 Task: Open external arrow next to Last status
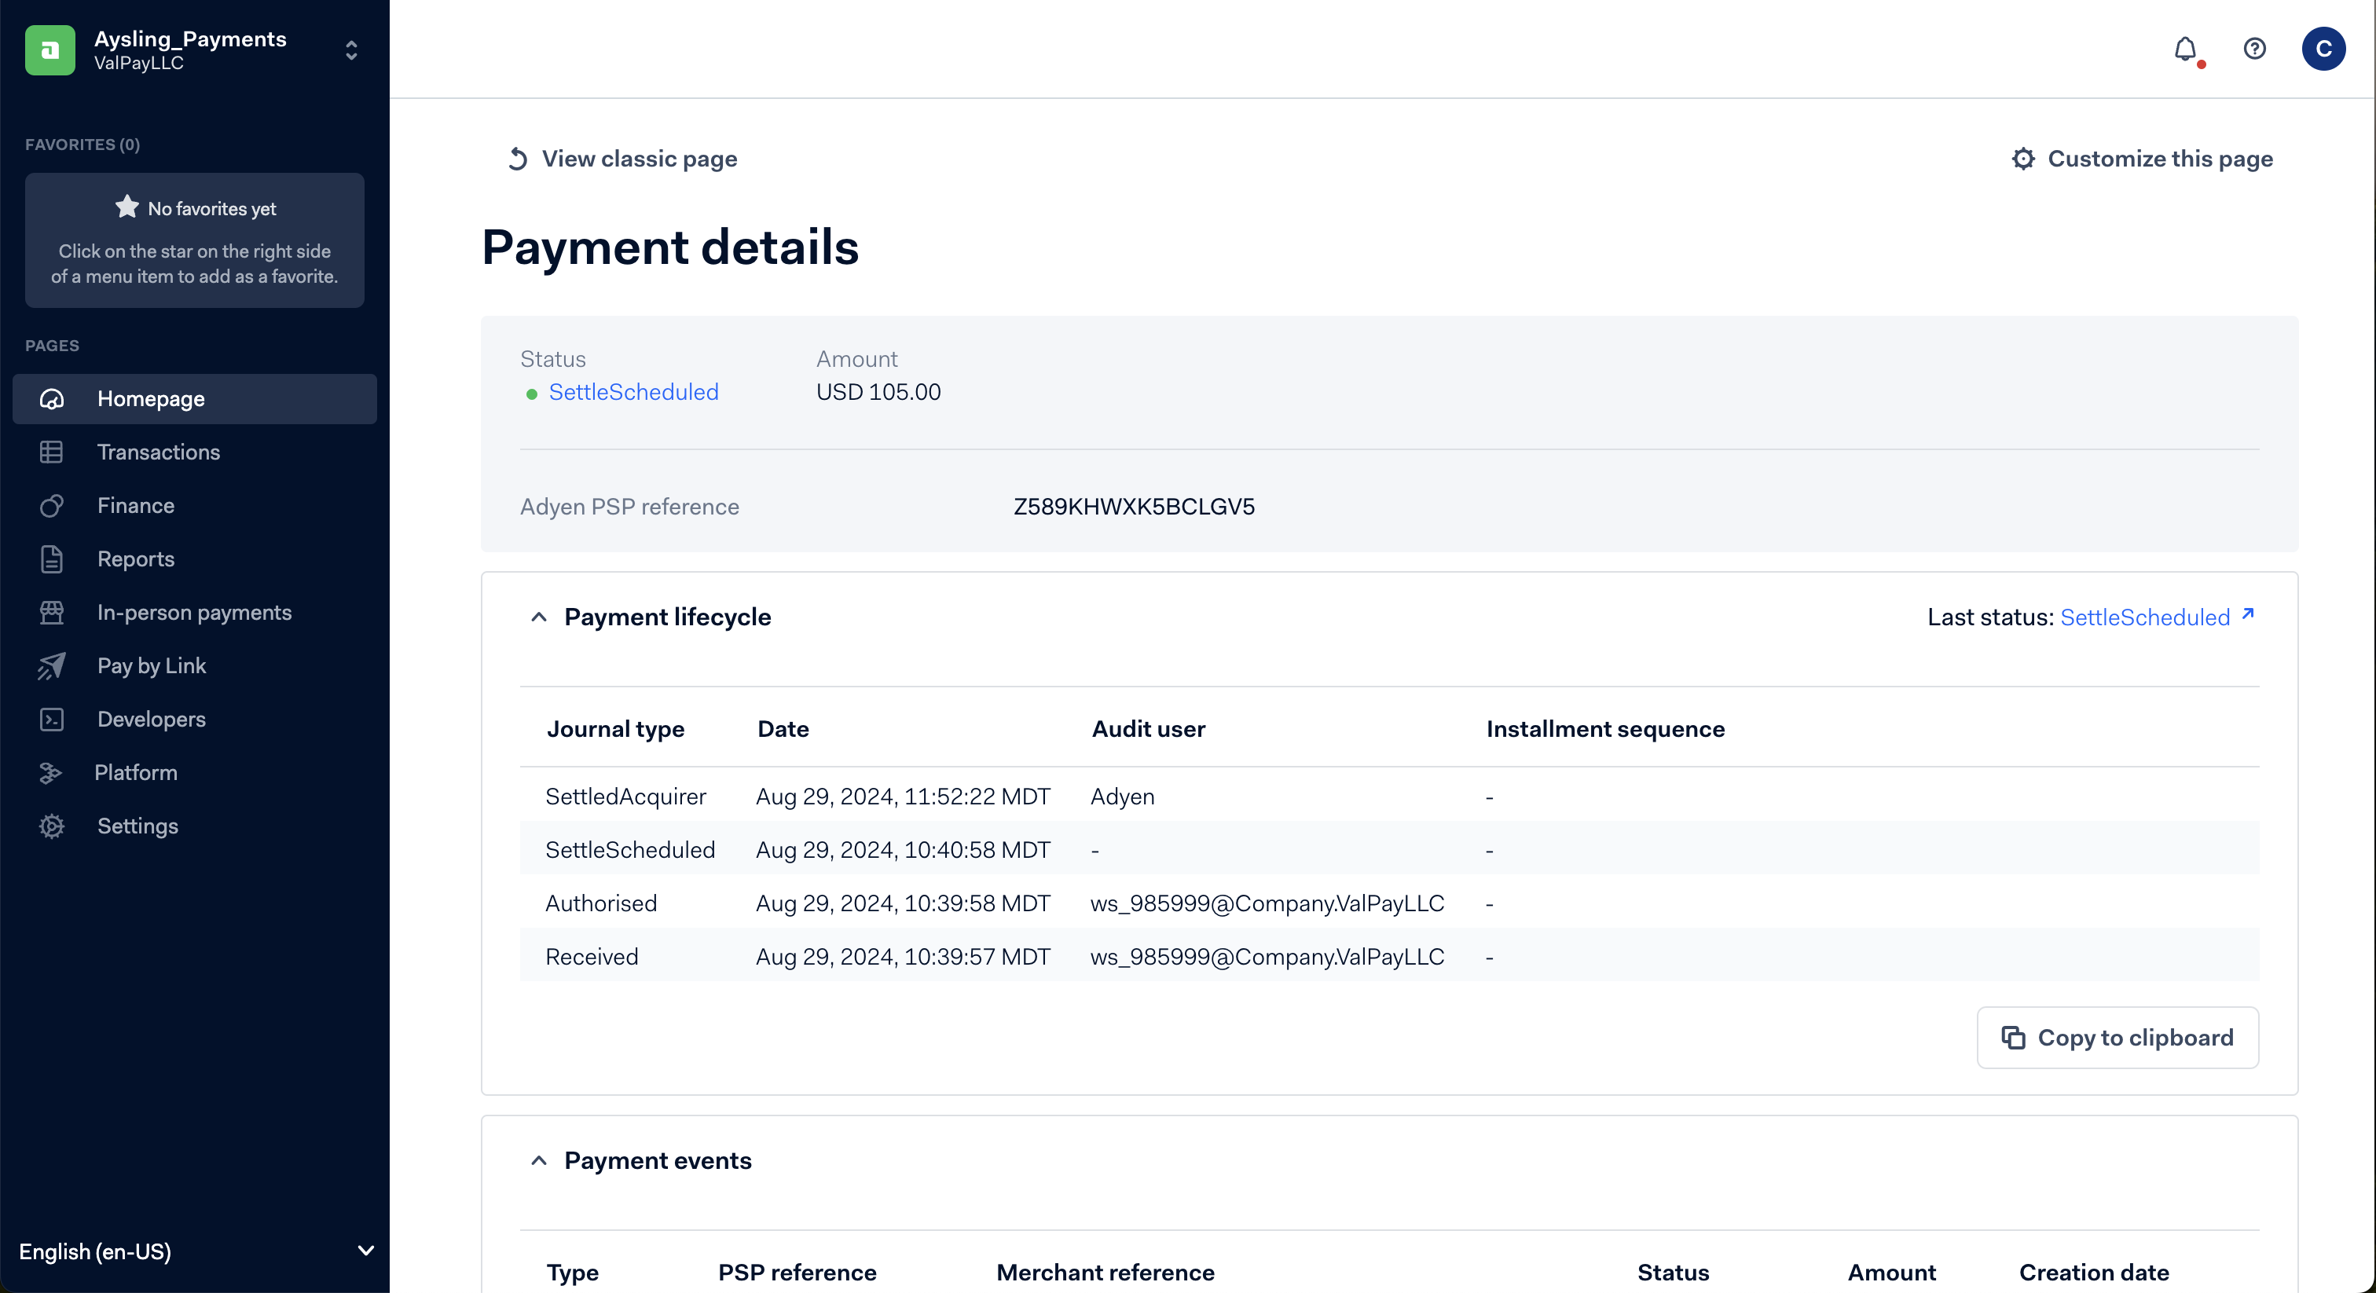(2248, 614)
